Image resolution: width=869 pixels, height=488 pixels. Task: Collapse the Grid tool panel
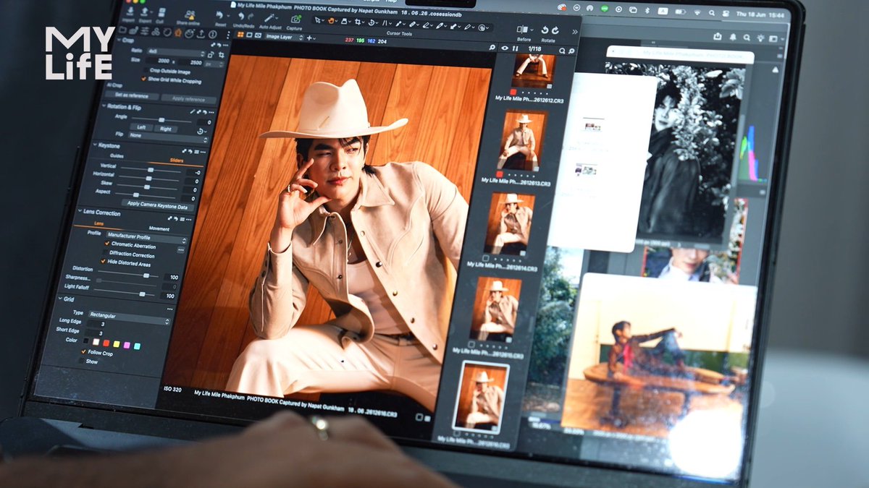[x=61, y=299]
